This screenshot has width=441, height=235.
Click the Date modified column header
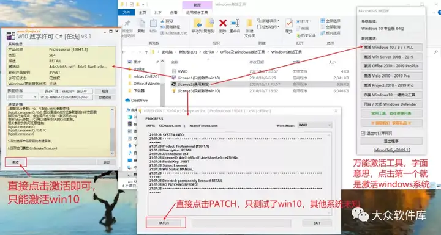coord(257,62)
